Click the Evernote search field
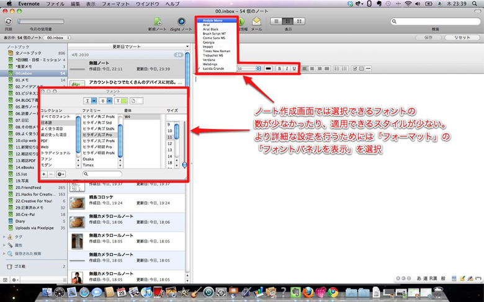Image resolution: width=484 pixels, height=302 pixels. pyautogui.click(x=436, y=21)
